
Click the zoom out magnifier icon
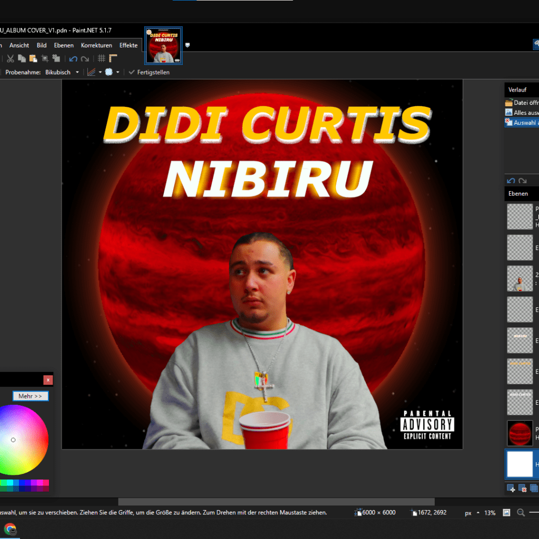521,513
